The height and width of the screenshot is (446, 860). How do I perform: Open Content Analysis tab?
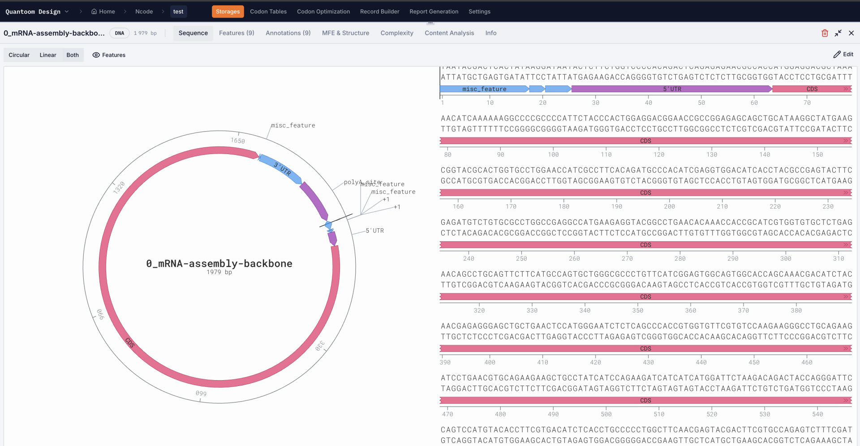click(449, 33)
